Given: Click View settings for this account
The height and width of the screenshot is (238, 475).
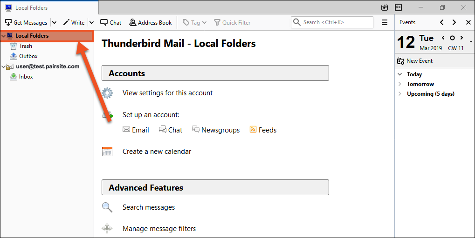Looking at the screenshot, I should [x=167, y=93].
